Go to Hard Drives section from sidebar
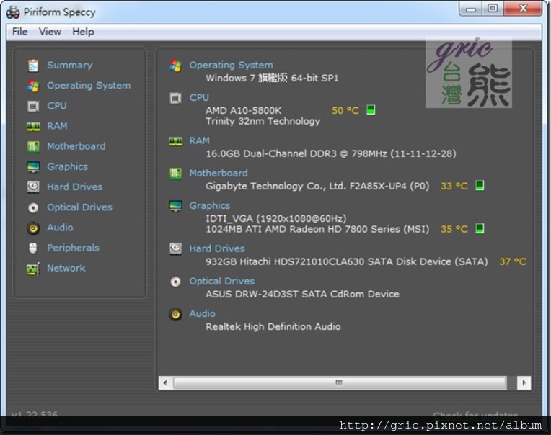Image resolution: width=551 pixels, height=435 pixels. [75, 187]
